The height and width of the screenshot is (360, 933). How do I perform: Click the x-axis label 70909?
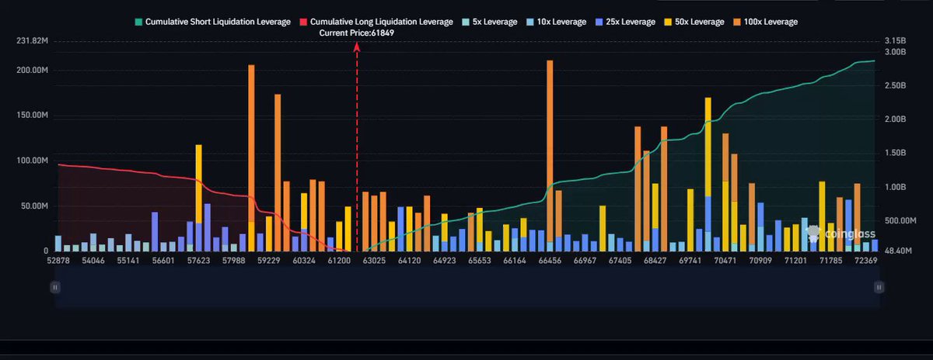760,261
